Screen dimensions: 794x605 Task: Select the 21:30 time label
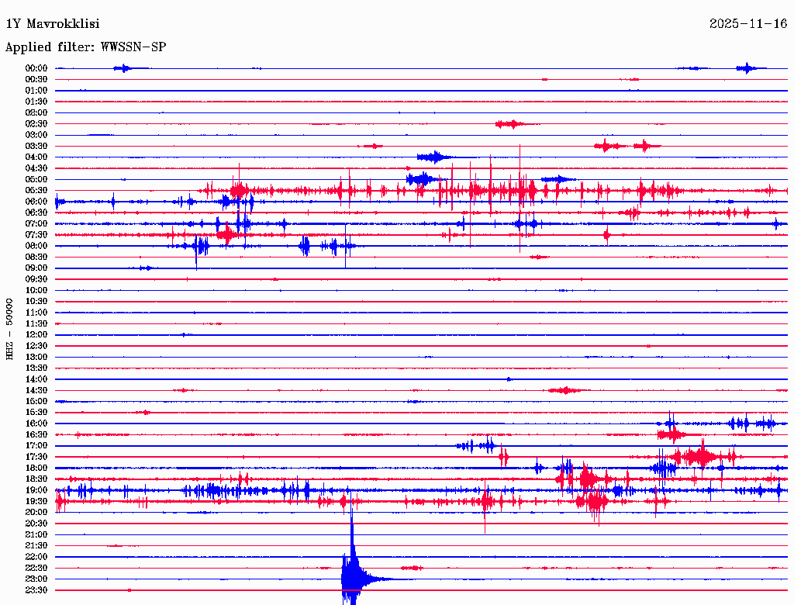(36, 546)
